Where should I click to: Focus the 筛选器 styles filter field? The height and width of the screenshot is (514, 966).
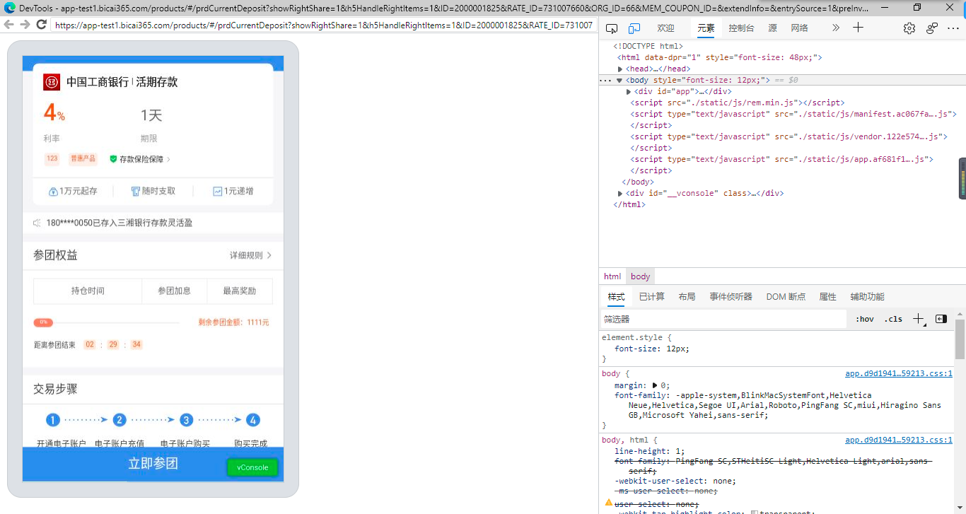click(x=723, y=320)
